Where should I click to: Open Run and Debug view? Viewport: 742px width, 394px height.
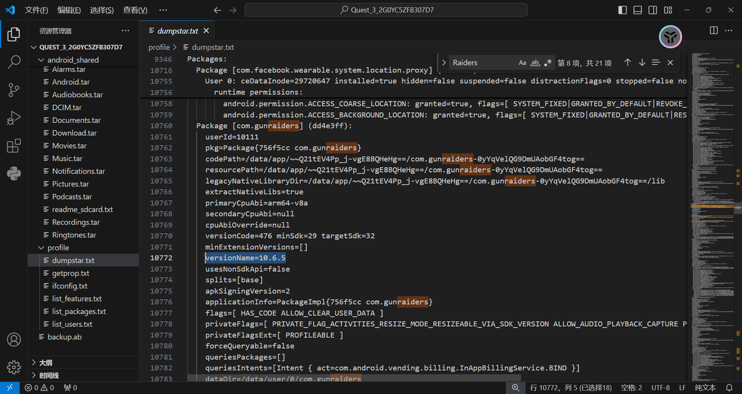(13, 118)
